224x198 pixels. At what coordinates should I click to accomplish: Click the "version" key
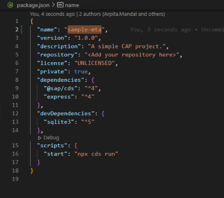(x=52, y=38)
